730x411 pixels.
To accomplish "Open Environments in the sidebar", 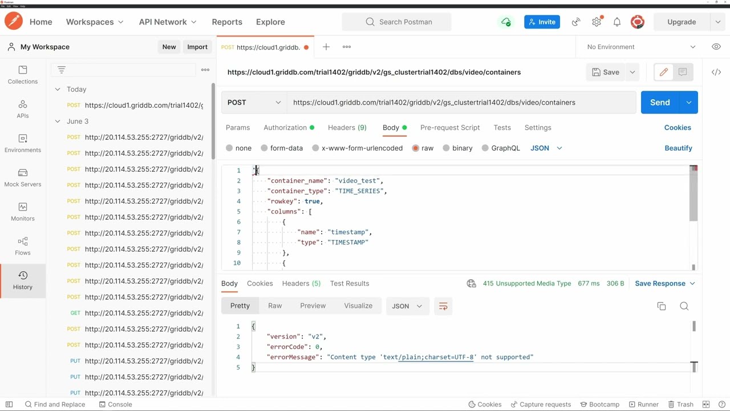I will tap(23, 143).
